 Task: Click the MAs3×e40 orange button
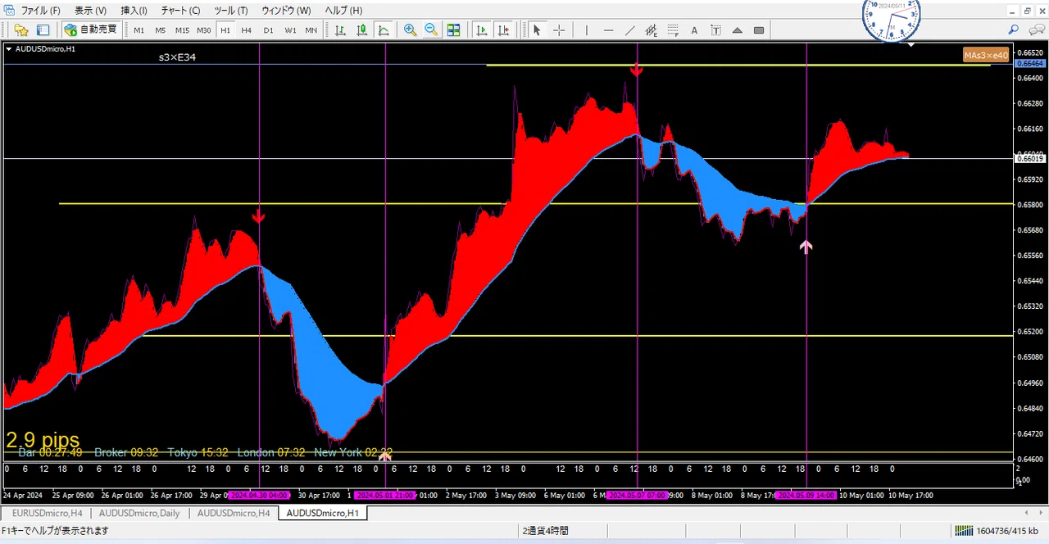[x=986, y=55]
